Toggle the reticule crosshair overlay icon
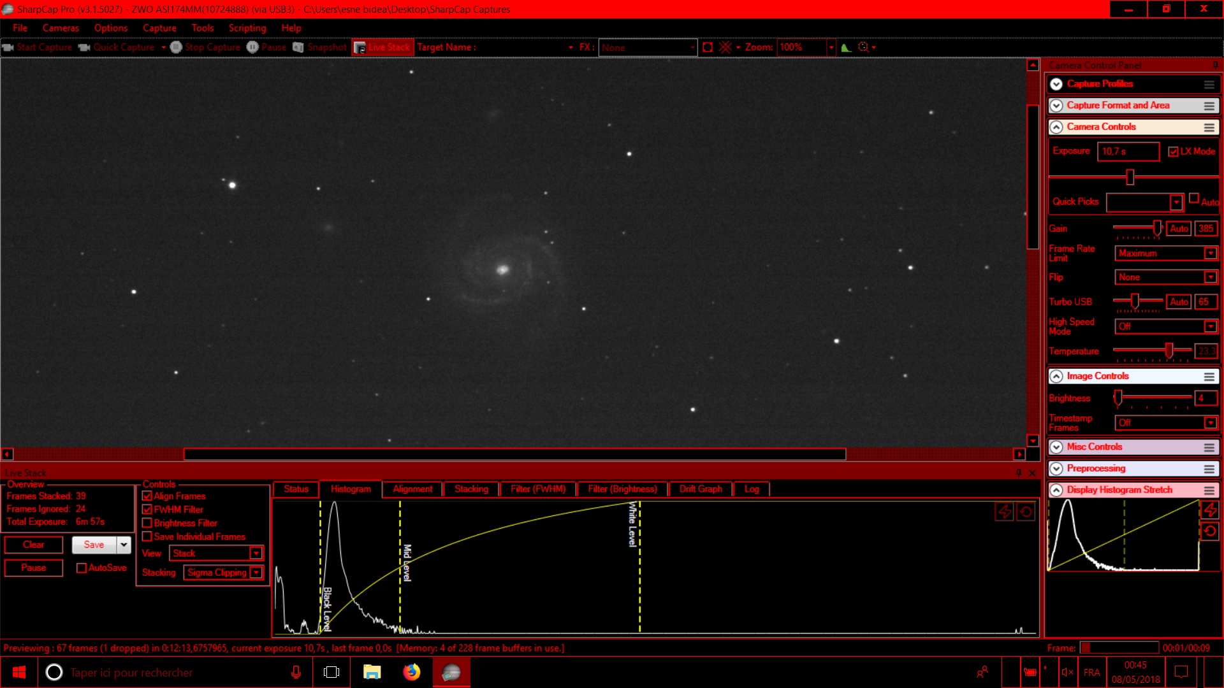The image size is (1224, 688). click(725, 47)
